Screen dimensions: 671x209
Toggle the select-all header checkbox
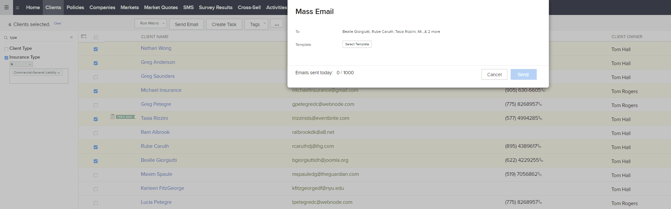[x=96, y=37]
